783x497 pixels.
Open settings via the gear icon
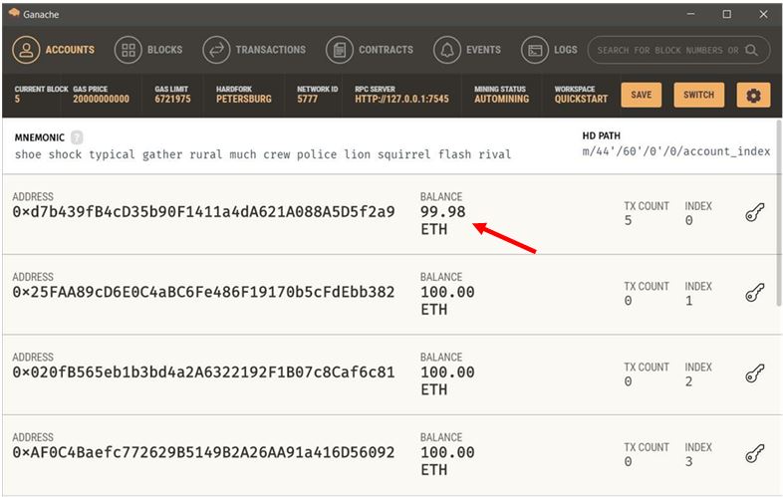click(753, 96)
